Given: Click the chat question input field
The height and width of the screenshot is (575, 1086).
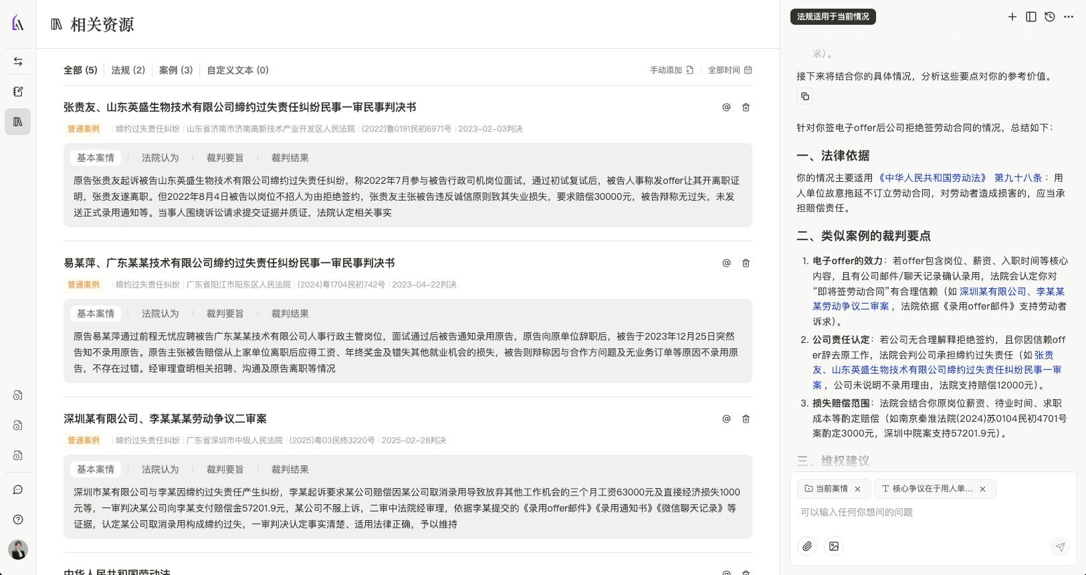Looking at the screenshot, I should point(930,512).
